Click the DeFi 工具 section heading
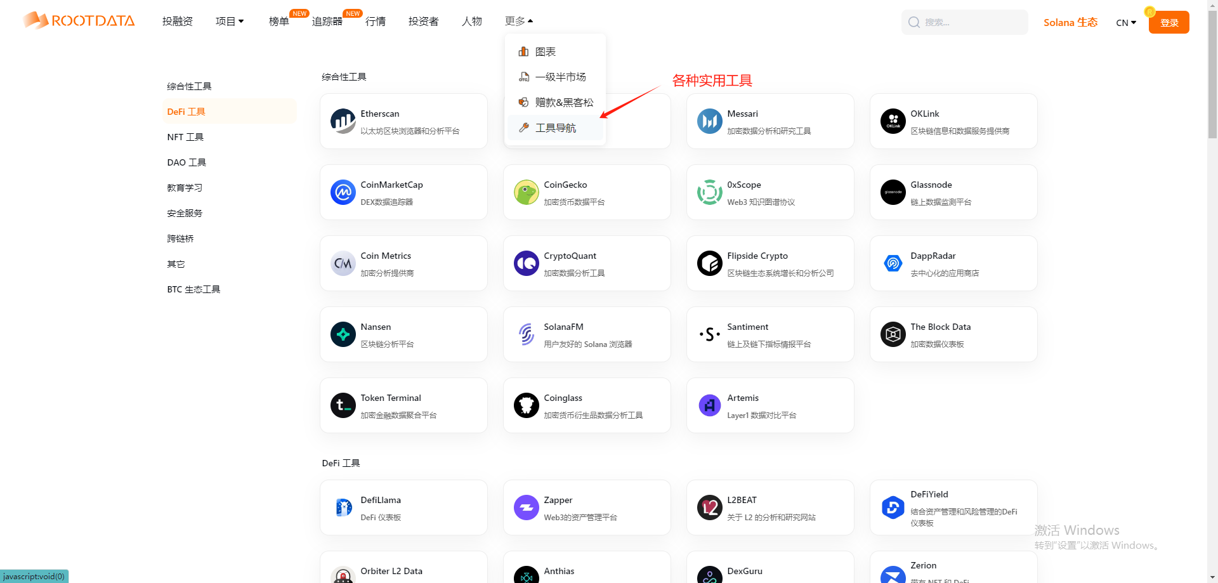Image resolution: width=1218 pixels, height=583 pixels. 341,463
